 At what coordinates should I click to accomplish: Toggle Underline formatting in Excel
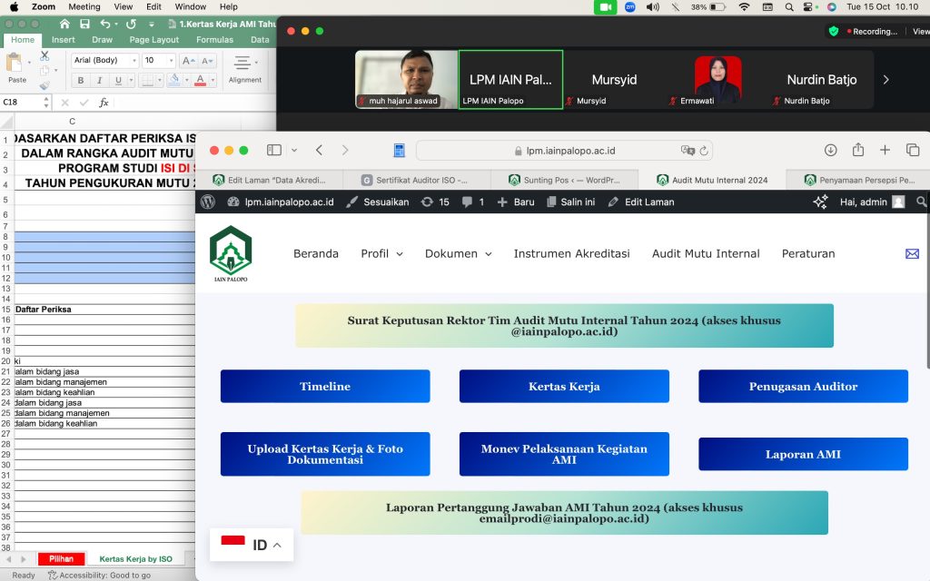pyautogui.click(x=119, y=80)
